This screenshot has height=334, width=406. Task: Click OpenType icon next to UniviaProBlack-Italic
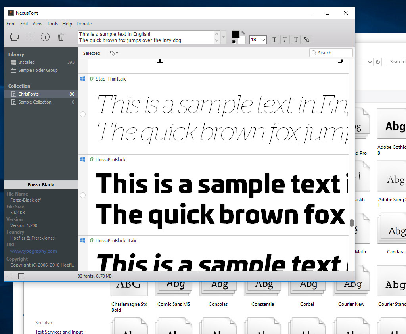coord(92,240)
